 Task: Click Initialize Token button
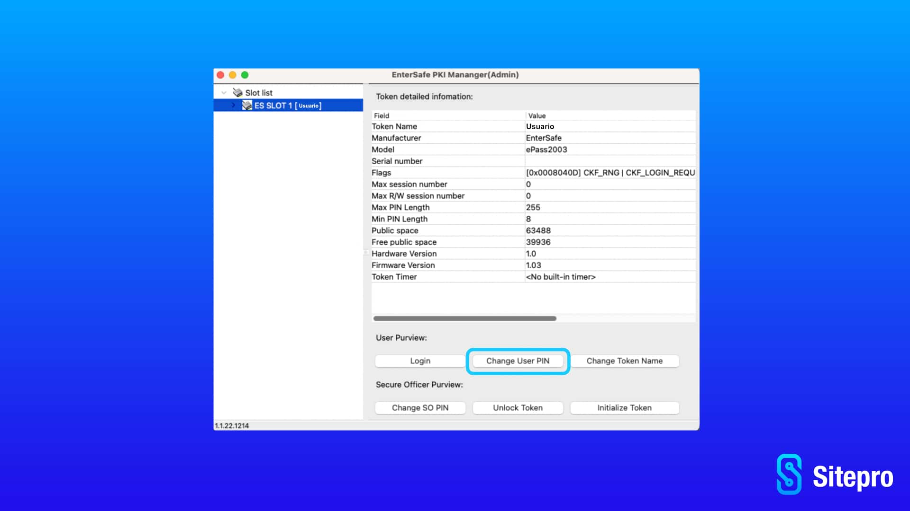click(624, 408)
